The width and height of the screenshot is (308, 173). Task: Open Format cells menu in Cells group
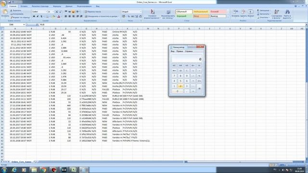click(x=251, y=13)
